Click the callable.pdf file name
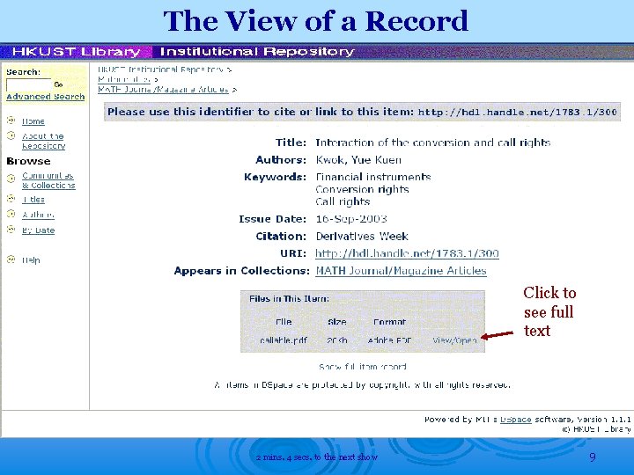This screenshot has width=634, height=475. (284, 340)
